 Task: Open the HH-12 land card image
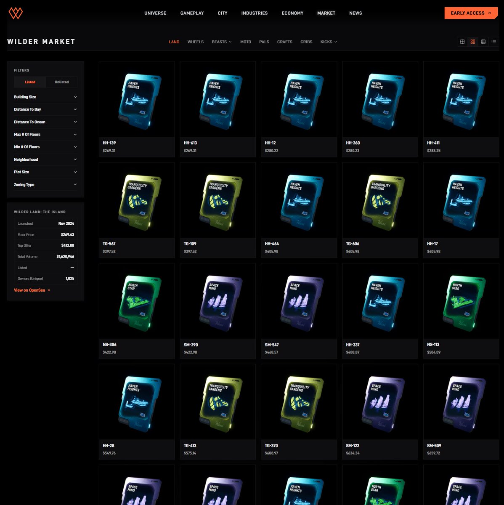[299, 99]
